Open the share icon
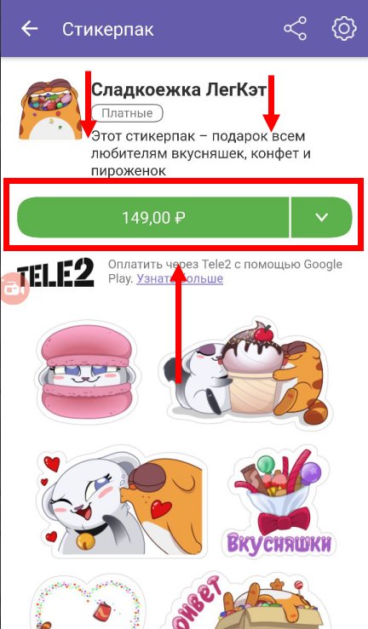 (295, 28)
